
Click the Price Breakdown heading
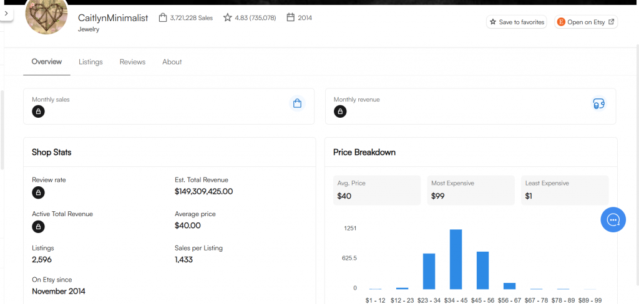(364, 153)
